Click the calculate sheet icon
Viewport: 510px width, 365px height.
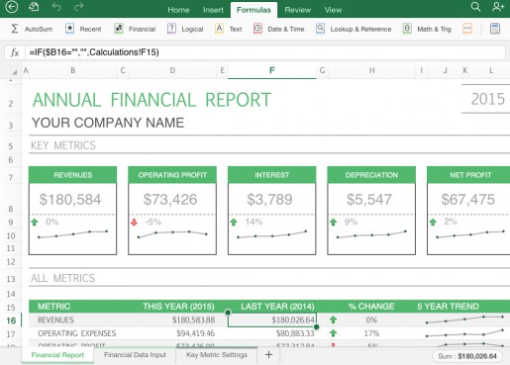(x=495, y=29)
